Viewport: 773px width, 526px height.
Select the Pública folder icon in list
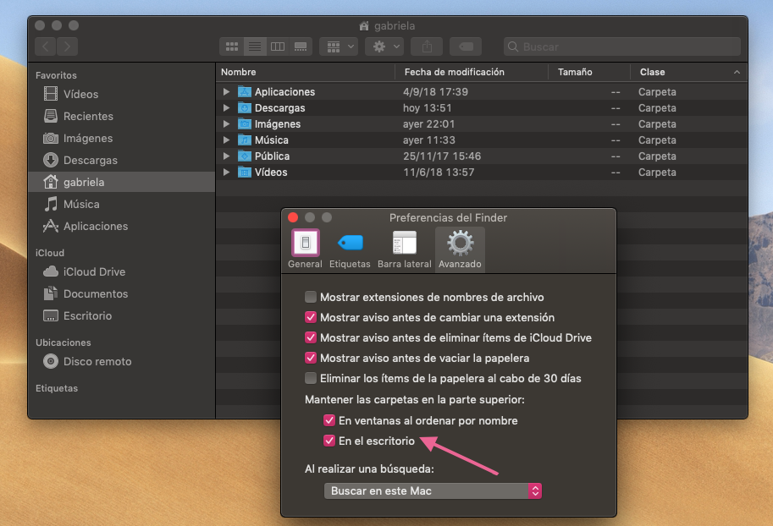245,156
